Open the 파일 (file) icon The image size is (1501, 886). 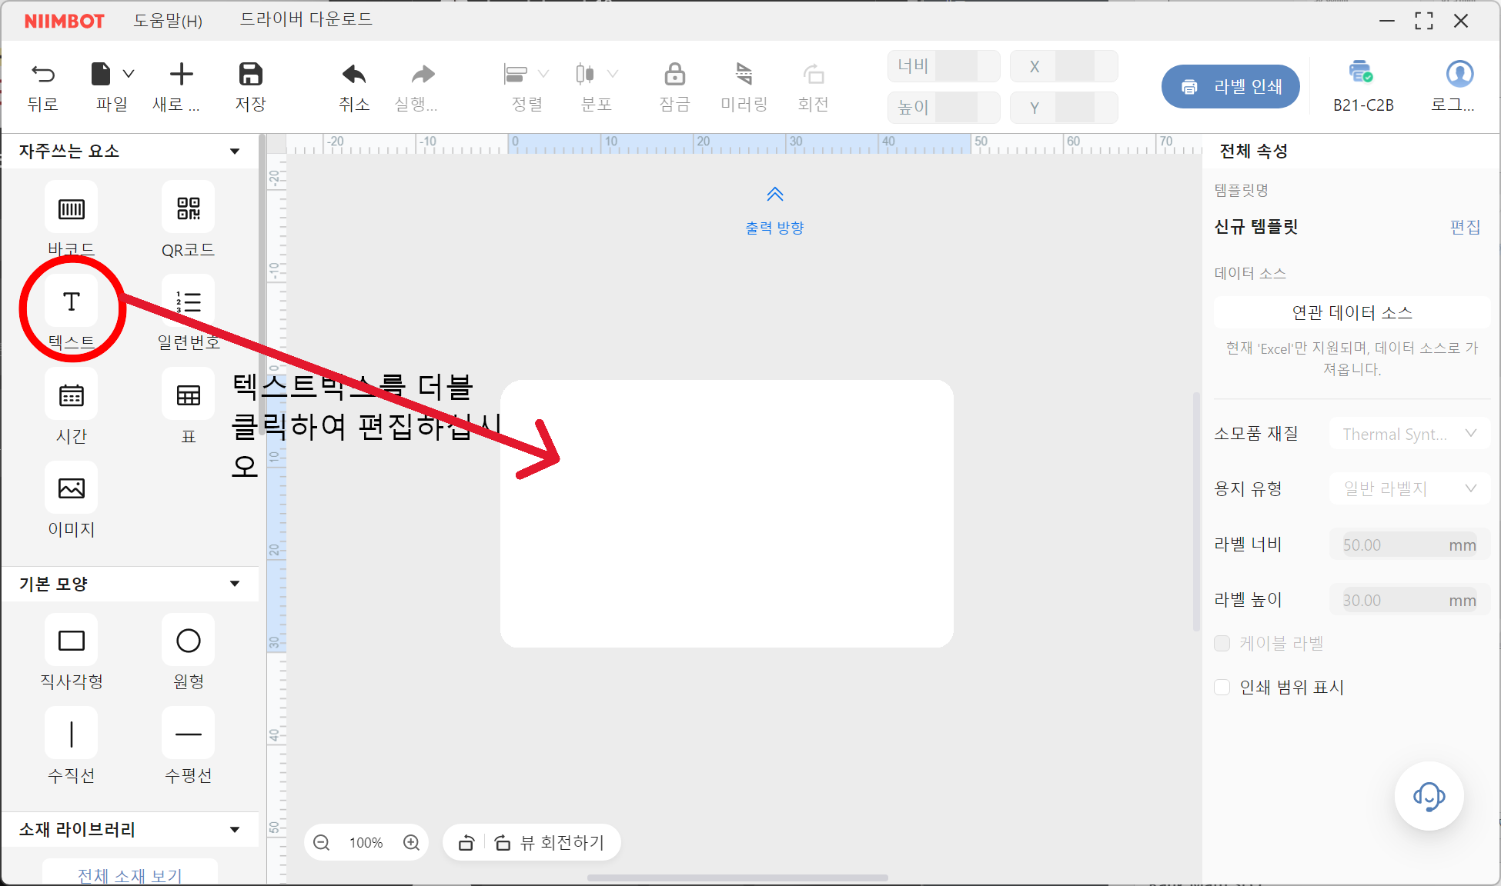tap(101, 75)
